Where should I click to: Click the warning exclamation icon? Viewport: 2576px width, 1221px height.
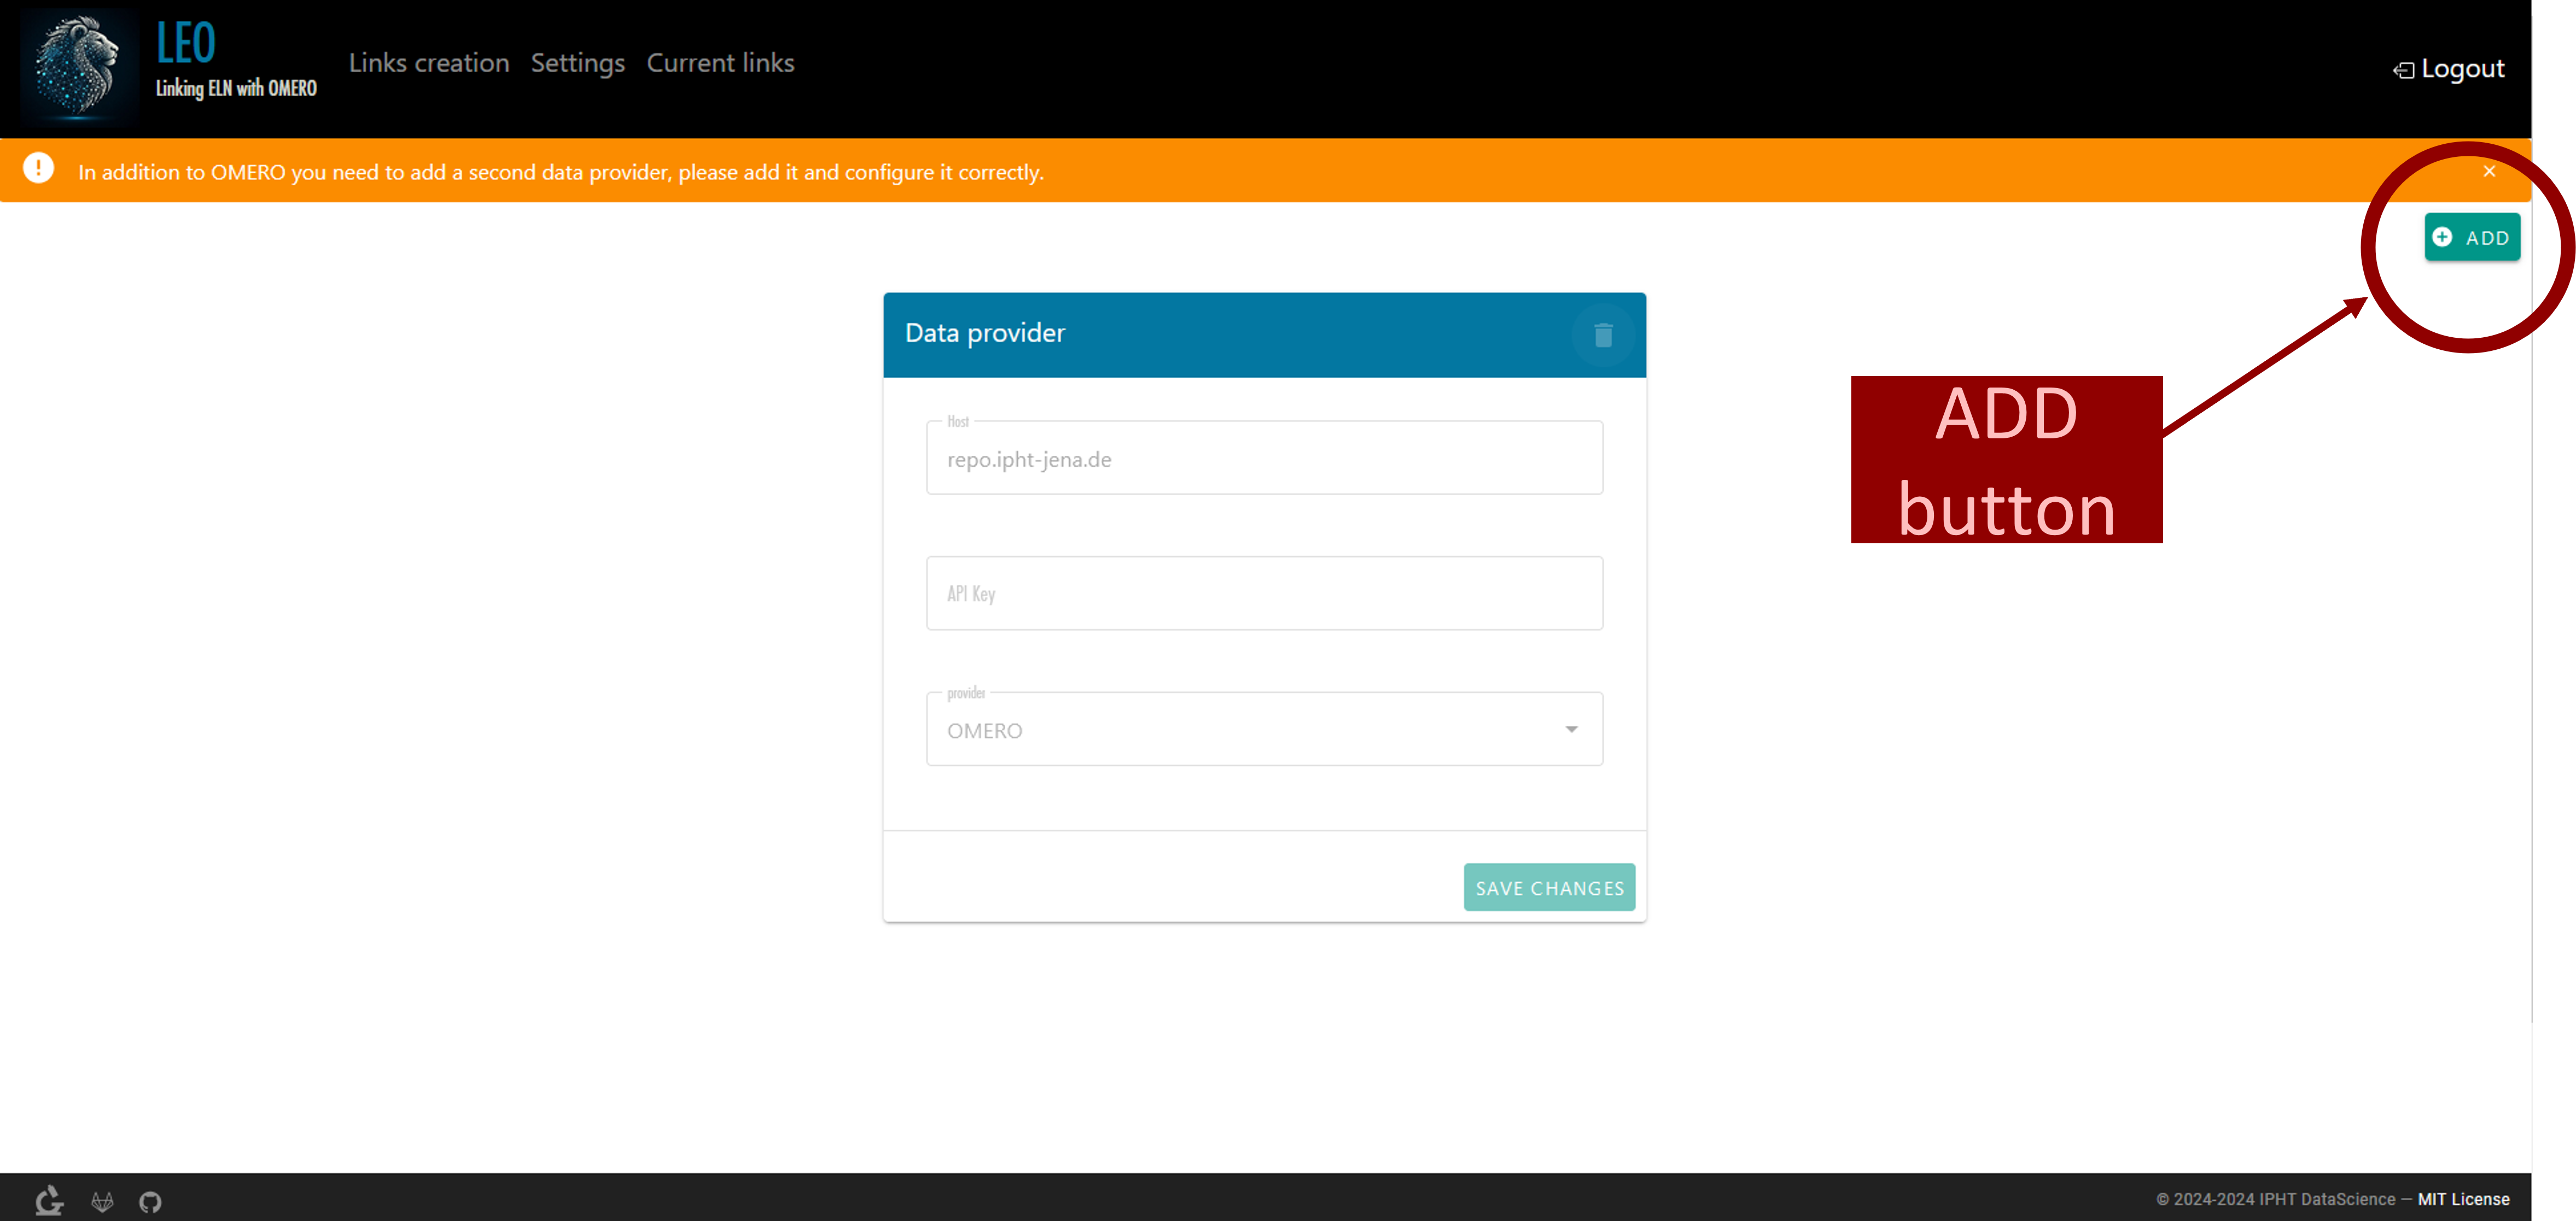point(39,168)
